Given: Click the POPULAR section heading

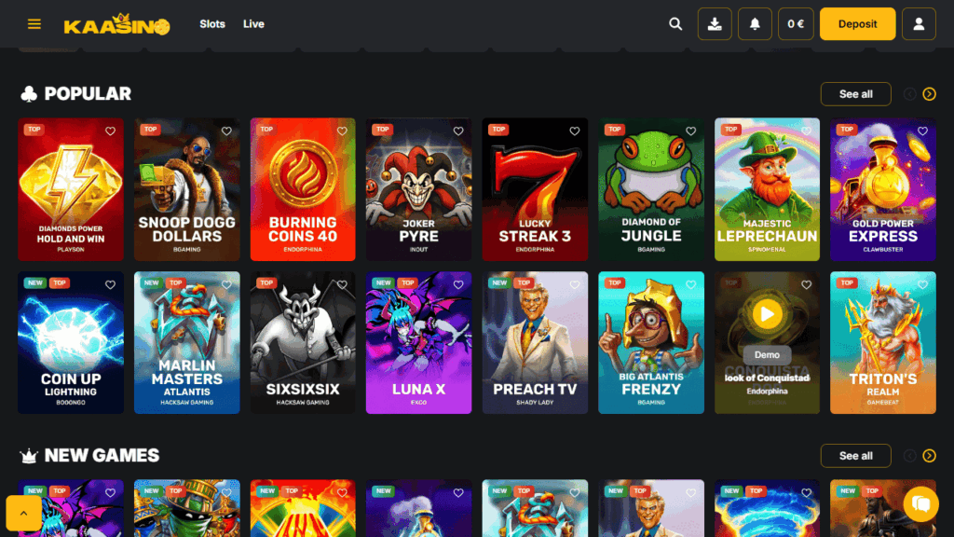Looking at the screenshot, I should coord(88,94).
